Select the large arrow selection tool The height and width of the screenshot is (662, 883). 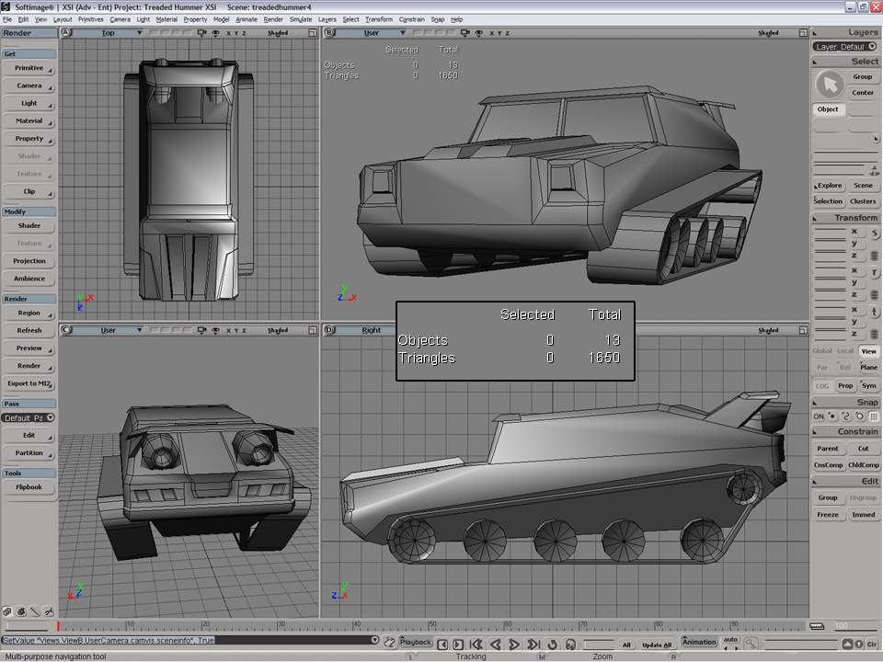(830, 85)
